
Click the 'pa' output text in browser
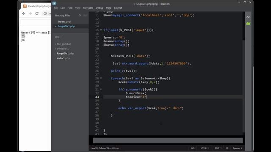pos(23,40)
